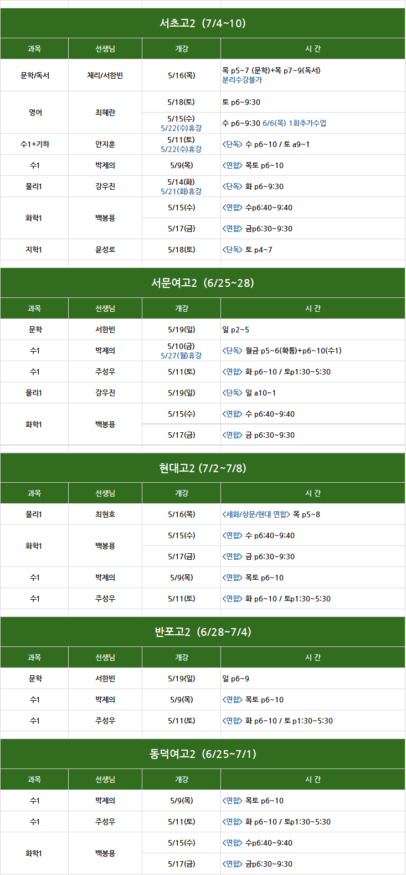Click the 문학/독서 subject cell

(34, 75)
